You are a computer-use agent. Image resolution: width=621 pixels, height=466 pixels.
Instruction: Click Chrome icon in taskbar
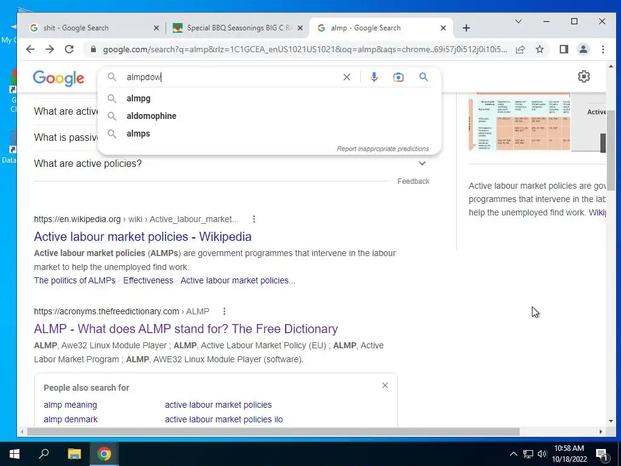coord(104,454)
